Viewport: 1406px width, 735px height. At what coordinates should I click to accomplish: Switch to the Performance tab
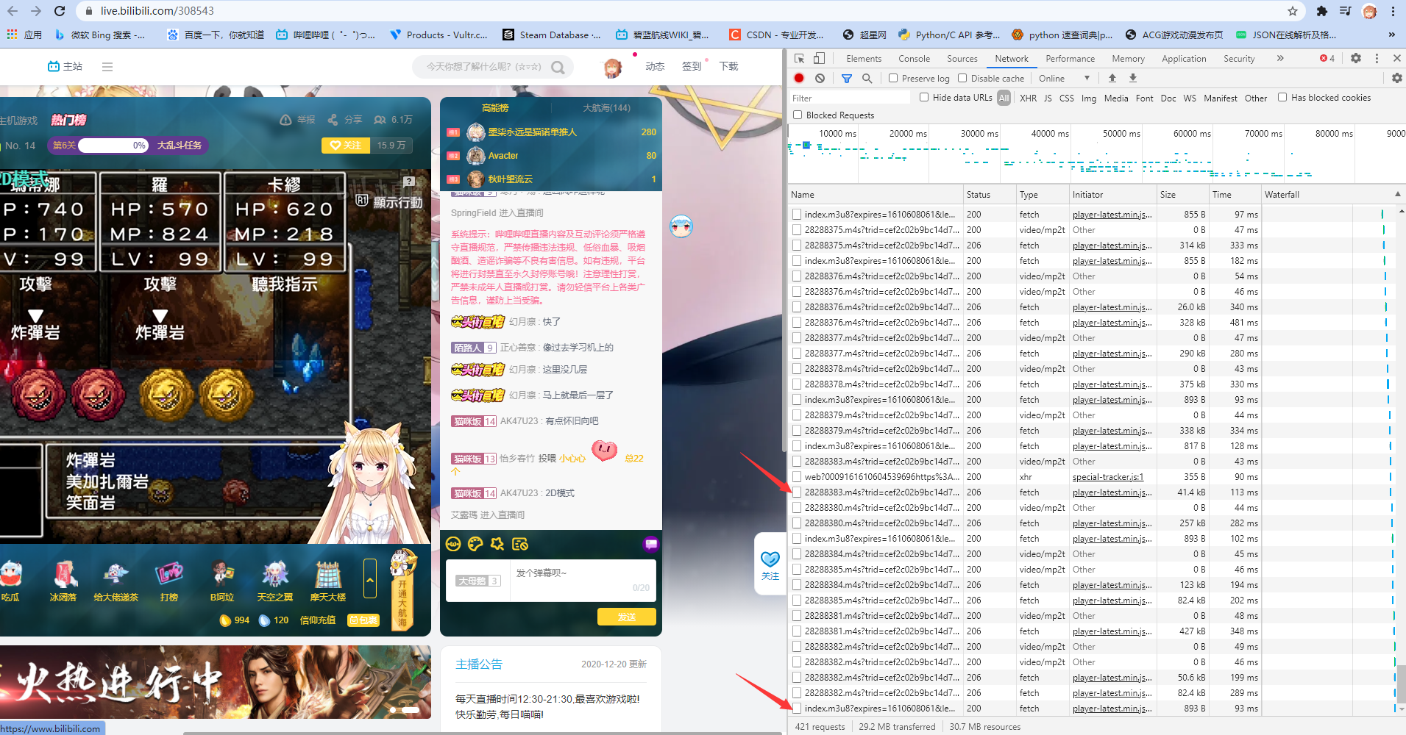1070,58
